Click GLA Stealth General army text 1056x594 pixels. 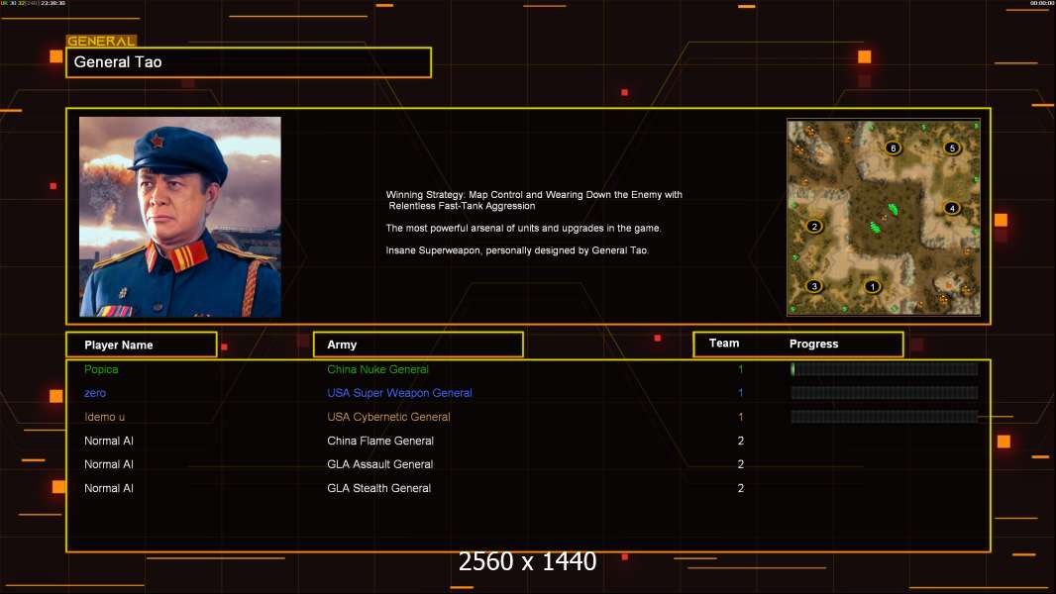(378, 488)
